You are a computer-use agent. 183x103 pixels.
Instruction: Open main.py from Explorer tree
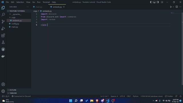[x=19, y=27]
